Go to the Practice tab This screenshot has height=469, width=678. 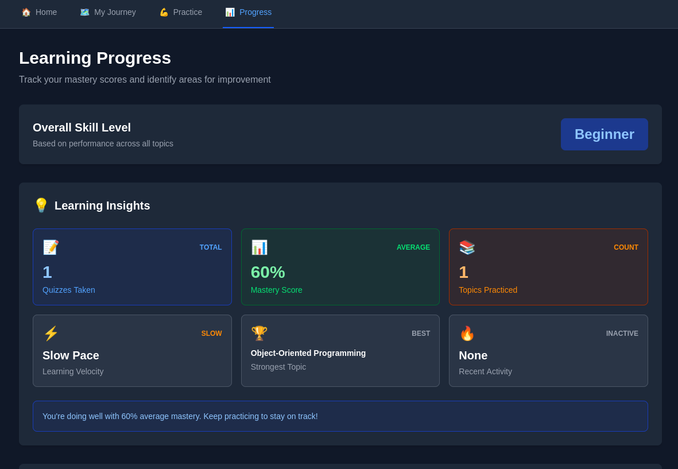tap(180, 12)
